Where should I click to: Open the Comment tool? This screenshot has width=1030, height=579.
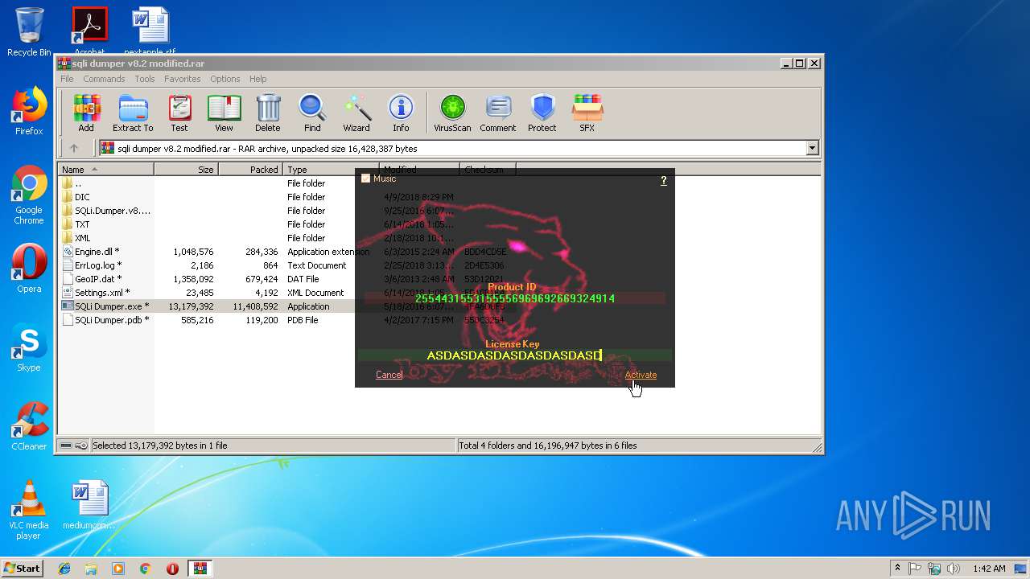click(498, 113)
